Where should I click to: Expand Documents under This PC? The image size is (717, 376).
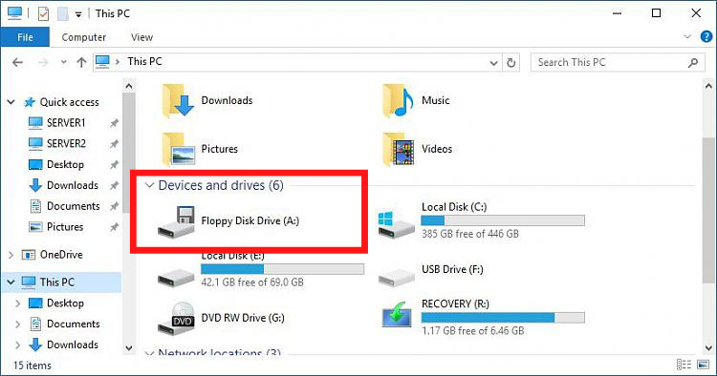click(17, 324)
